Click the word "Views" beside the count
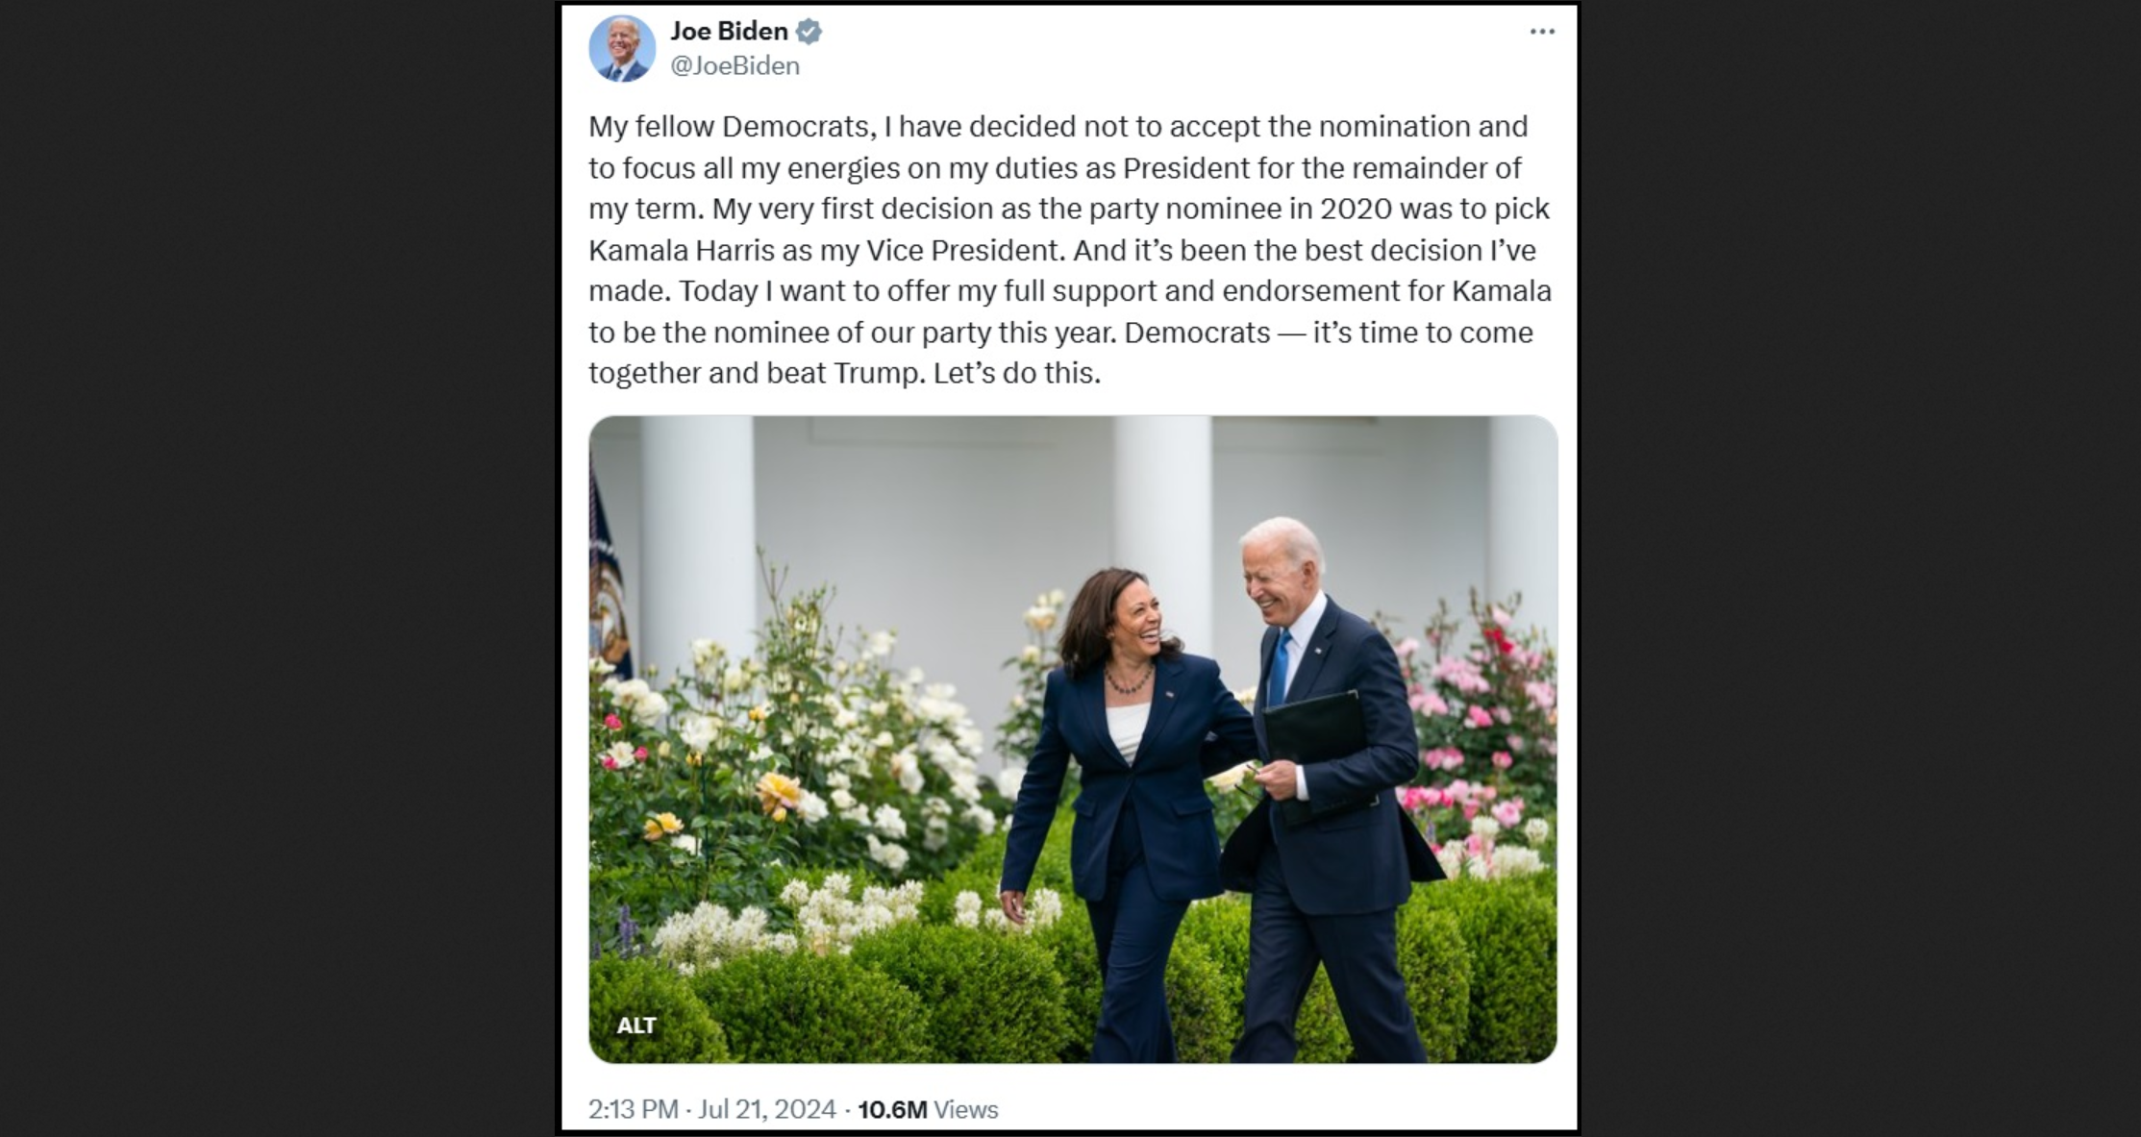2141x1137 pixels. (x=966, y=1109)
